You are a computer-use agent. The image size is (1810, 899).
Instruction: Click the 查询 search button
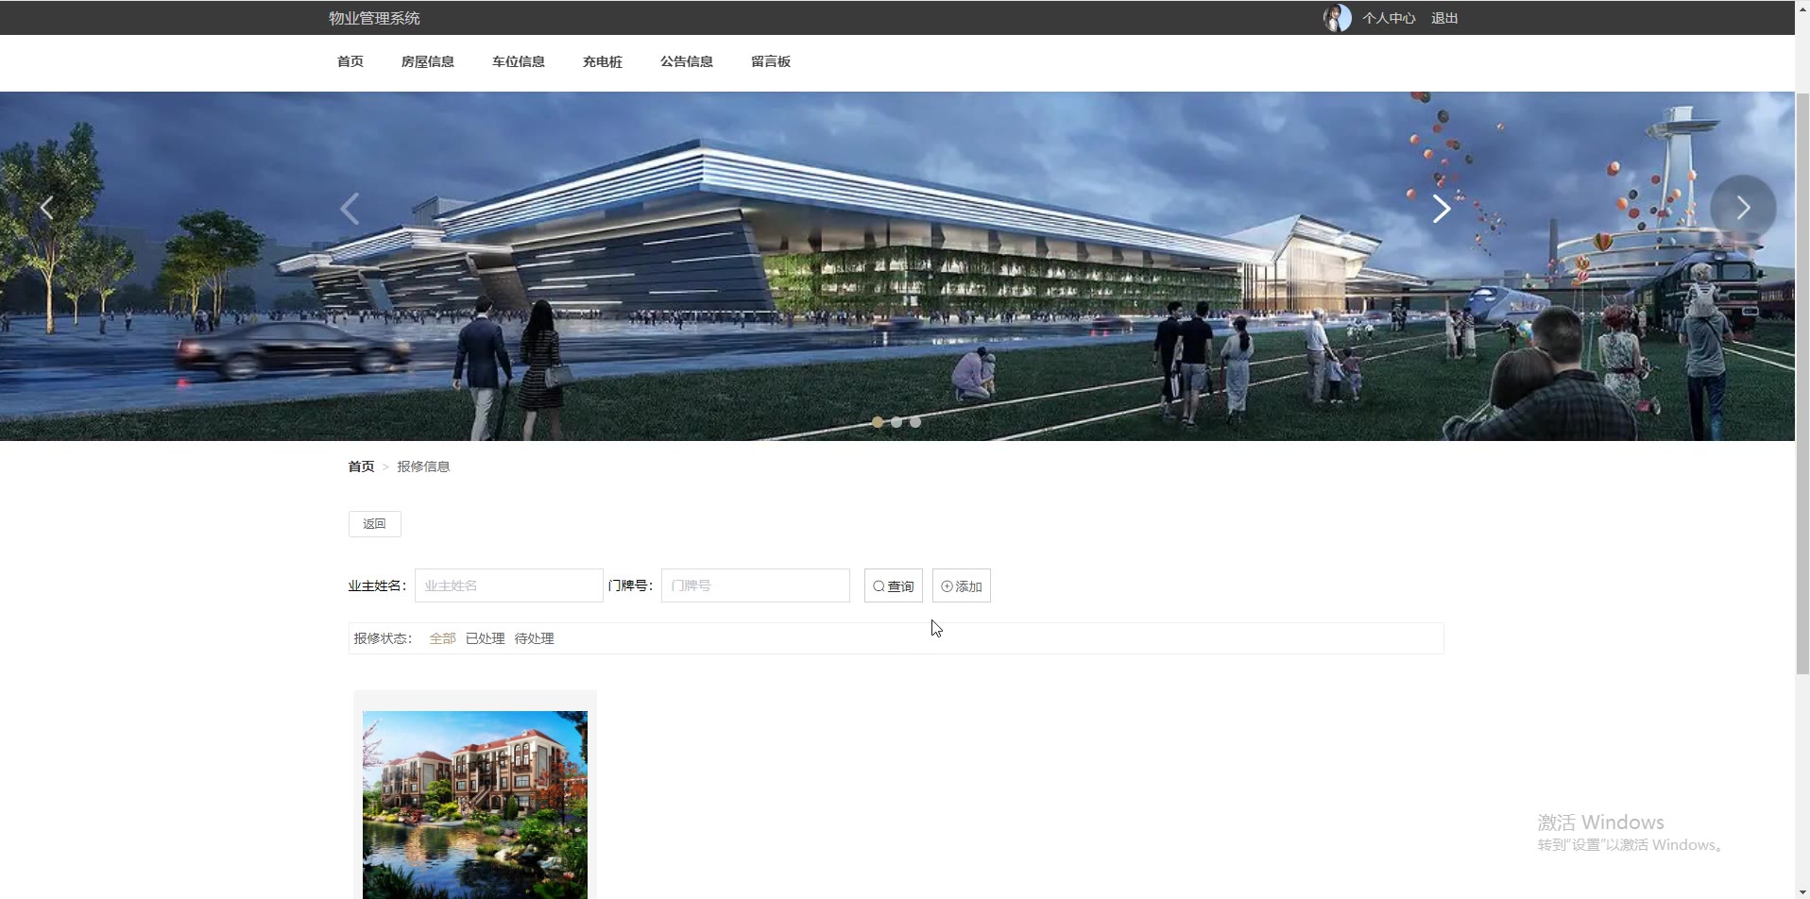click(x=894, y=585)
